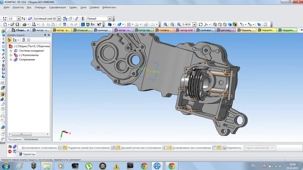Toggle the Подсветка граней при столкновении switch
The width and height of the screenshot is (303, 170).
[116, 148]
